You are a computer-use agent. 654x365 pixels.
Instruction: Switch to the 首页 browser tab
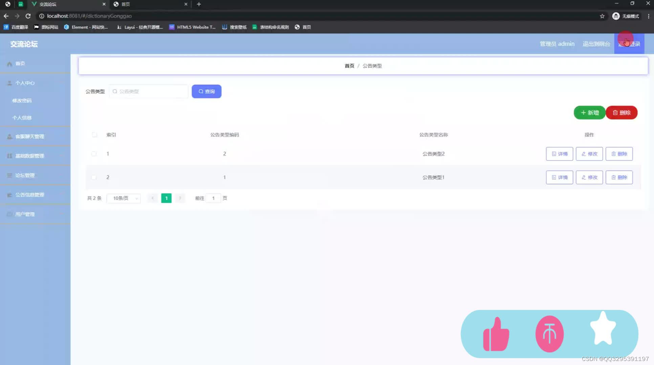(x=150, y=4)
